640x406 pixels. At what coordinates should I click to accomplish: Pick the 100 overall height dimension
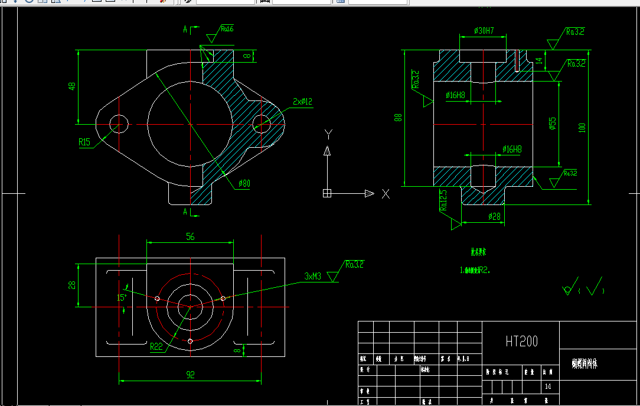pos(582,128)
